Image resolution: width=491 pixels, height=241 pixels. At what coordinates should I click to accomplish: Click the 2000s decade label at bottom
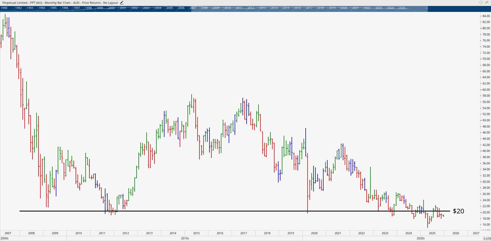(5, 238)
